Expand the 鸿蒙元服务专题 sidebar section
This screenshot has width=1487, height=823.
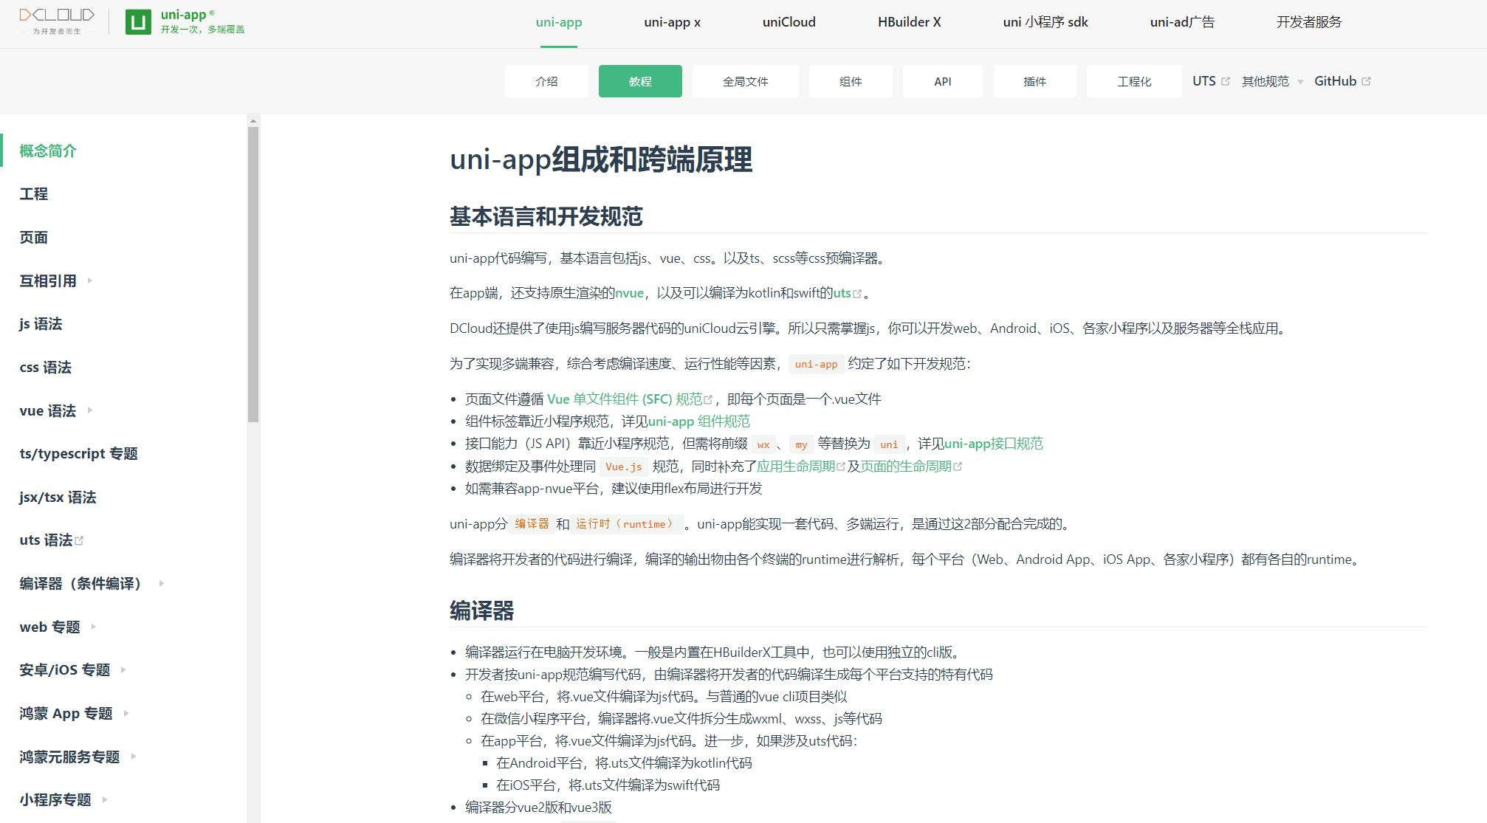click(78, 757)
